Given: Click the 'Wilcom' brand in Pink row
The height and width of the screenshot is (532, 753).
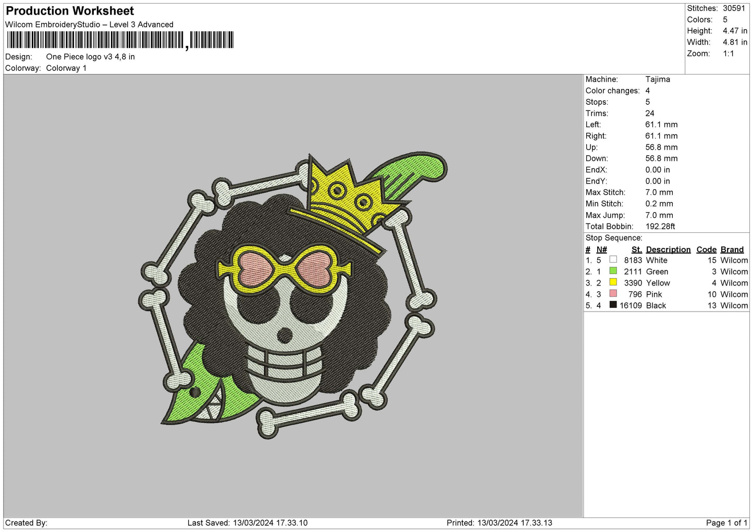Looking at the screenshot, I should (x=734, y=294).
